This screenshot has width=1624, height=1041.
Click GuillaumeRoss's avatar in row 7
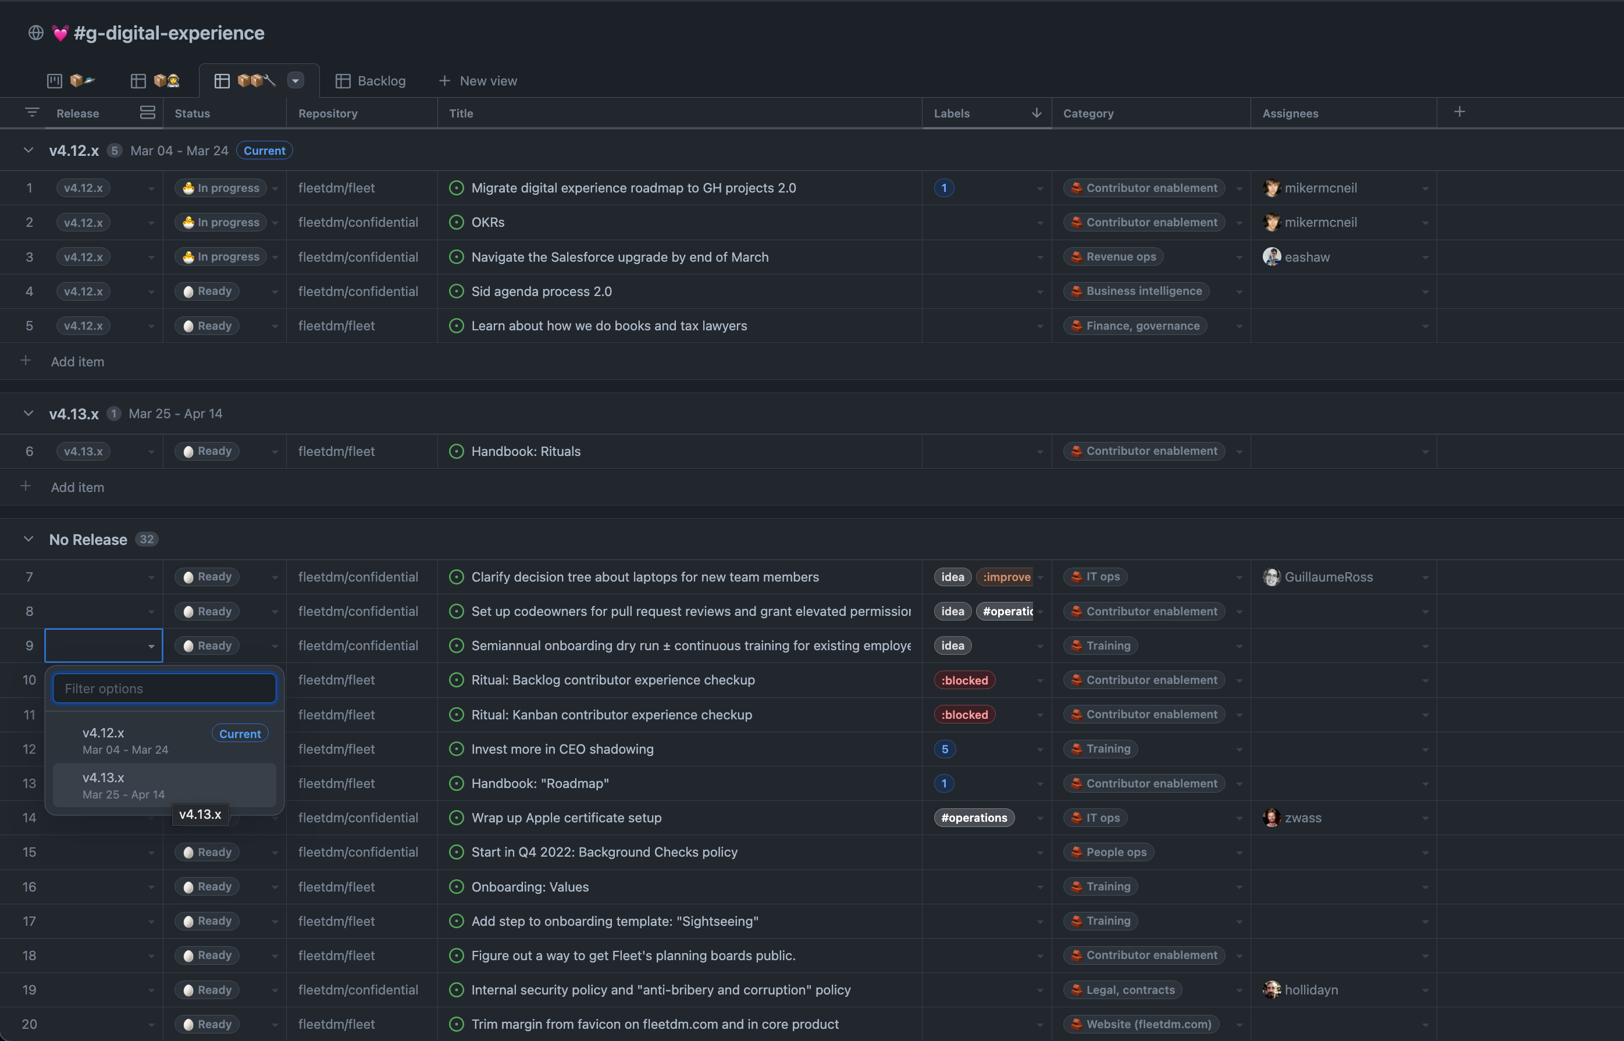1273,576
